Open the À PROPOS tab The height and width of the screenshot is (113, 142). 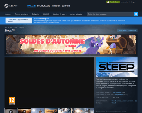56,6
